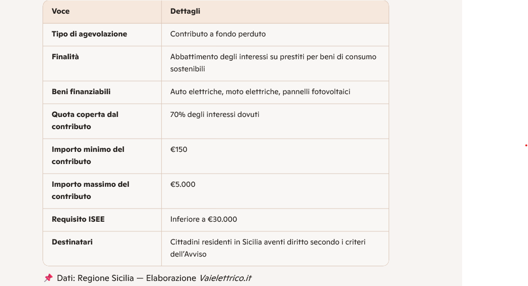Click the '€5.000' value cell
528x286 pixels.
coord(183,184)
